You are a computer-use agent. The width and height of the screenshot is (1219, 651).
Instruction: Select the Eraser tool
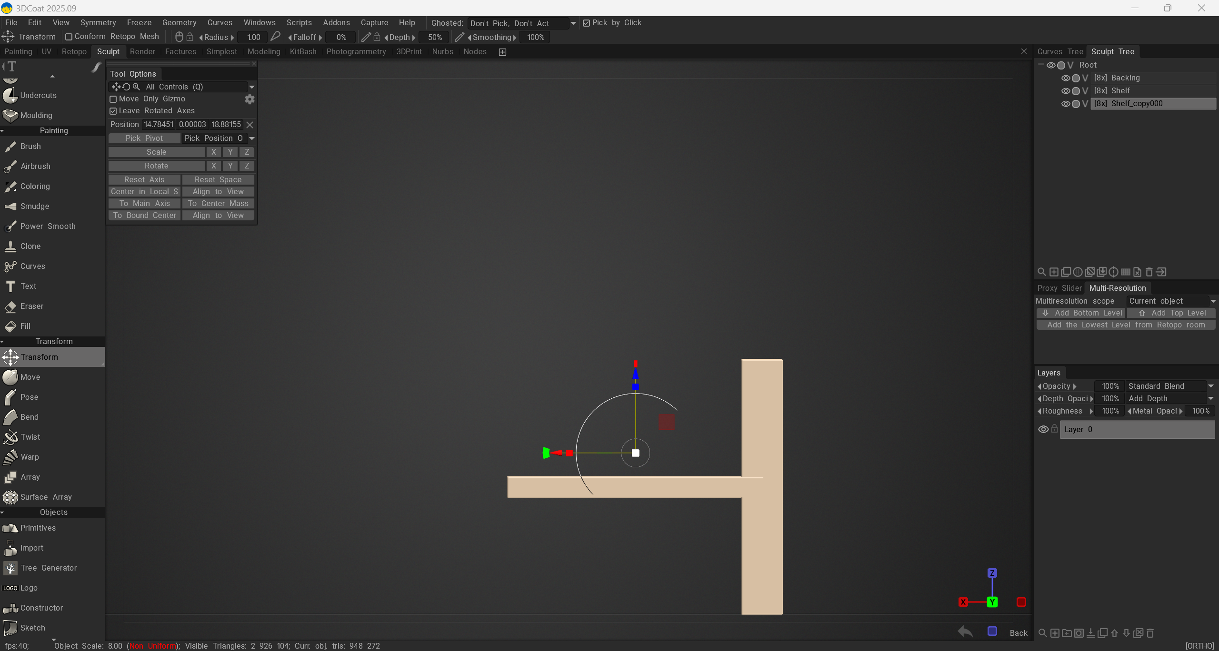click(31, 306)
